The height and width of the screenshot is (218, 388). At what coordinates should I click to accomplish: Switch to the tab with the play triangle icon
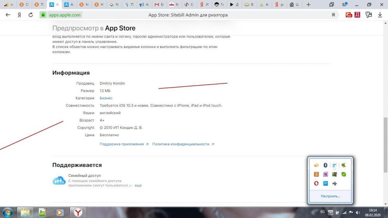click(234, 4)
